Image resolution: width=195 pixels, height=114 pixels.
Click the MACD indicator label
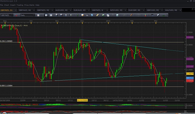(x=20, y=105)
